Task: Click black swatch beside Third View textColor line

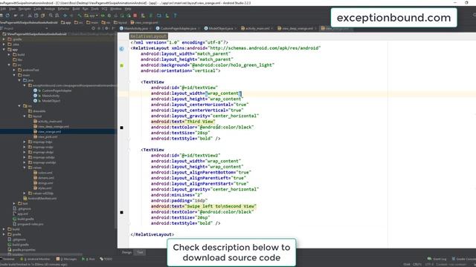Action: 122,128
